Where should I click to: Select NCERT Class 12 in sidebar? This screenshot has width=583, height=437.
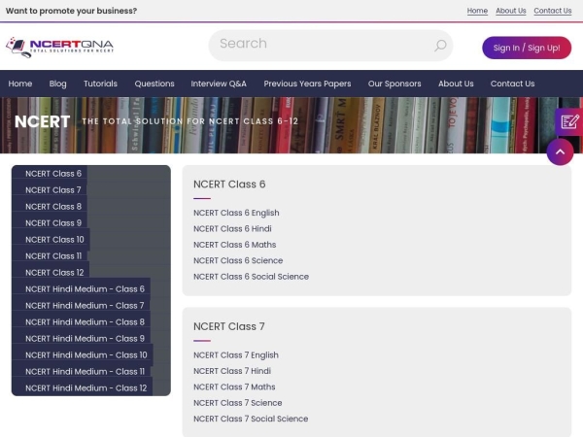pyautogui.click(x=54, y=272)
